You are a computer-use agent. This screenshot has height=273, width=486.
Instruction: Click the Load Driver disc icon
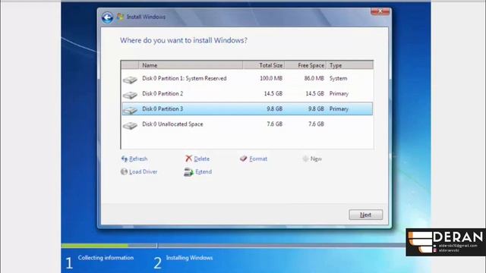[124, 171]
